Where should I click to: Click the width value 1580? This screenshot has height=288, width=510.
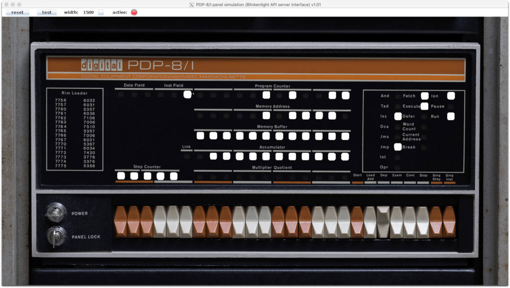[x=88, y=12]
